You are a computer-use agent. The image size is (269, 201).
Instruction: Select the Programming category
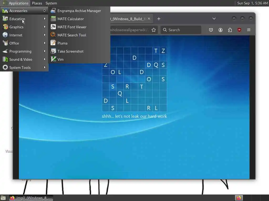(24, 51)
